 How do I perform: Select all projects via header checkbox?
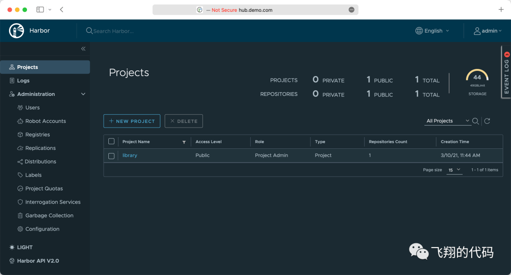[112, 141]
